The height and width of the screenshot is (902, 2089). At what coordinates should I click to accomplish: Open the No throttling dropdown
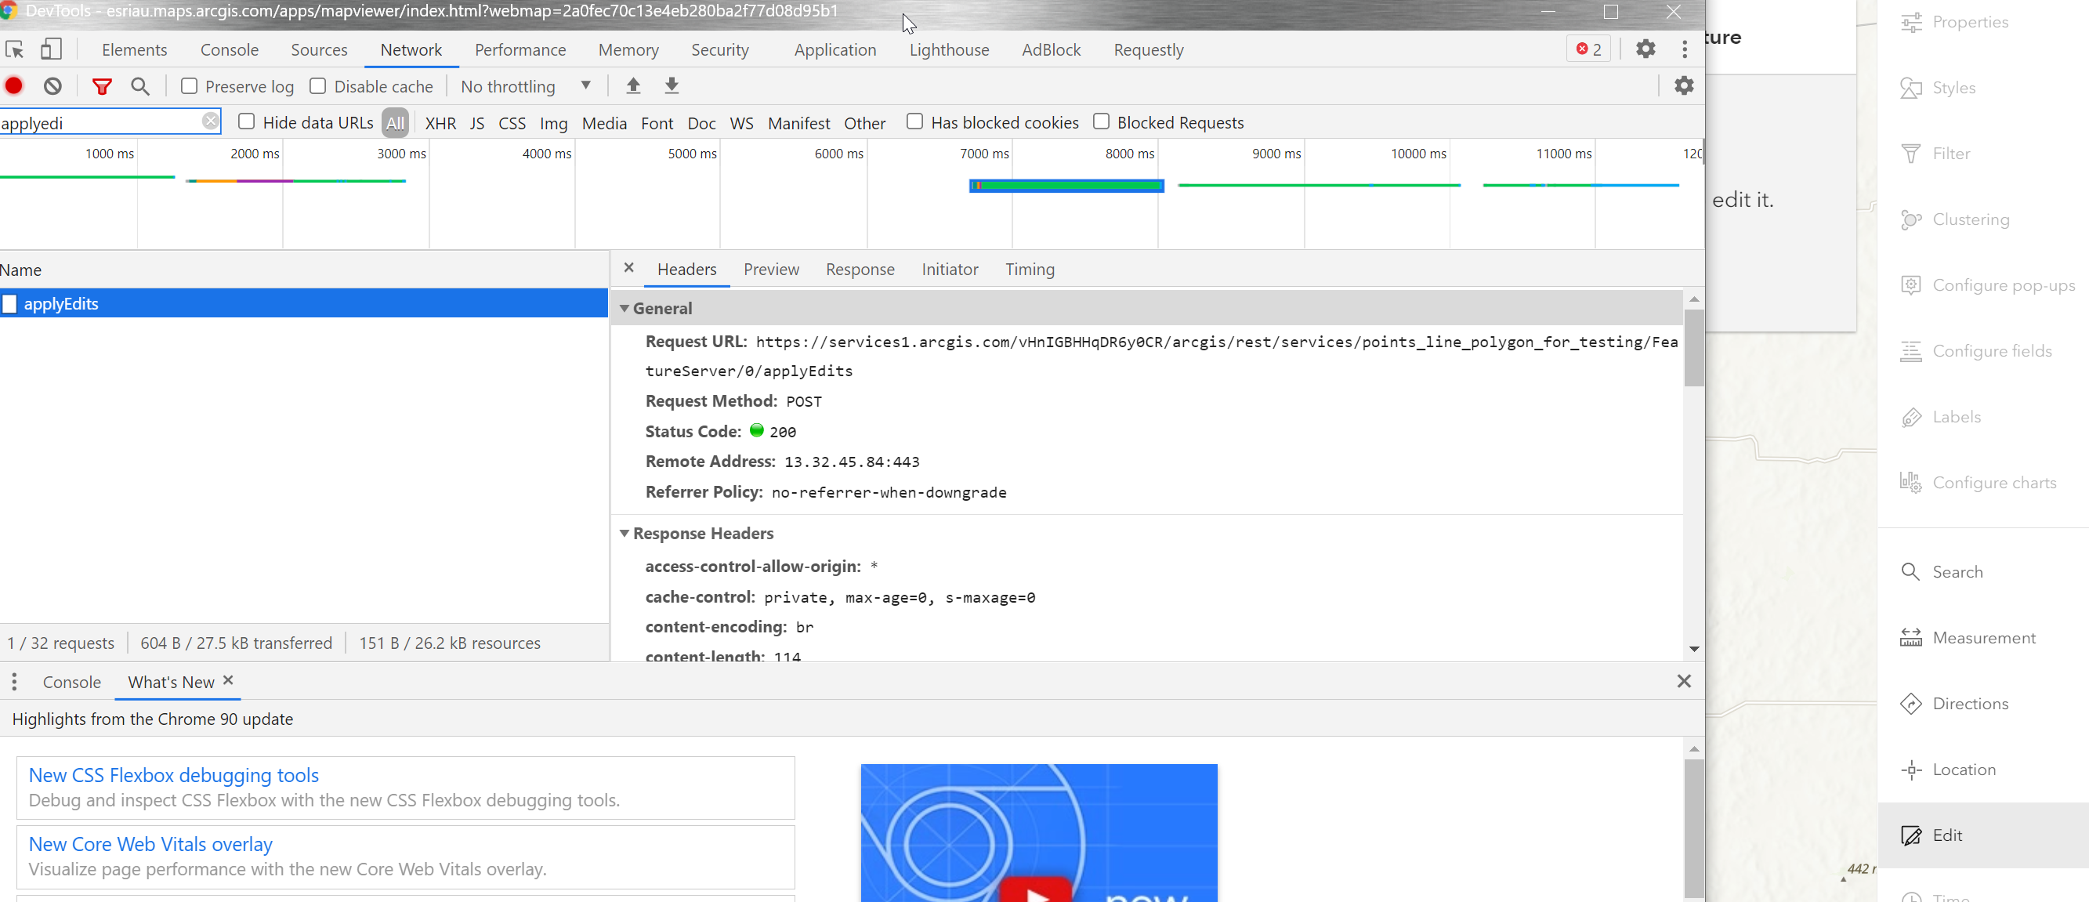point(526,86)
